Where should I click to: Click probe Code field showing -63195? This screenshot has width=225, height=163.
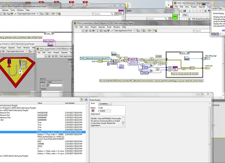[105, 111]
